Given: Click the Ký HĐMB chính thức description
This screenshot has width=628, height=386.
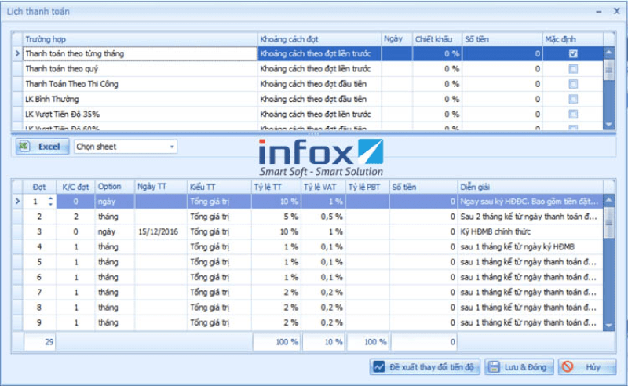Looking at the screenshot, I should [x=531, y=232].
